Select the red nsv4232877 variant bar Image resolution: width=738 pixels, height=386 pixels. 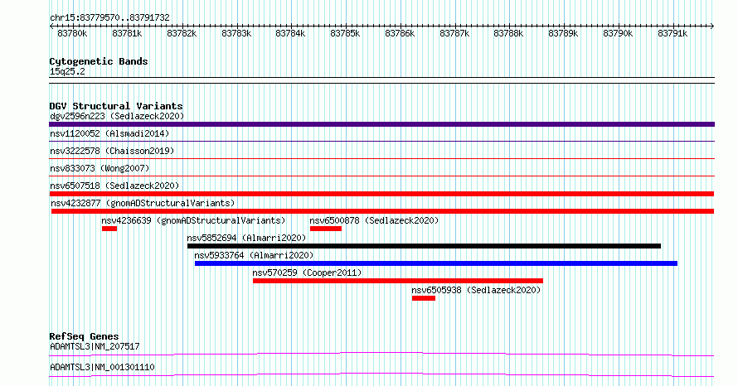point(382,211)
